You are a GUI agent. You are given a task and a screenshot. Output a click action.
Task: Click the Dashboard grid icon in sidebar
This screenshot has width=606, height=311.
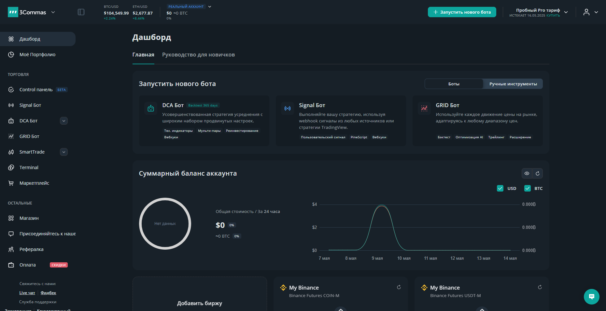coord(11,39)
